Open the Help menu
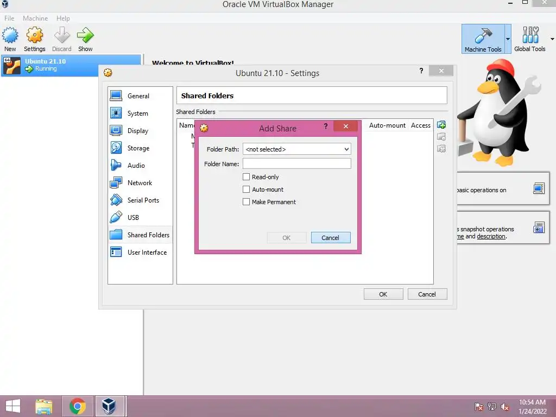 pyautogui.click(x=63, y=18)
